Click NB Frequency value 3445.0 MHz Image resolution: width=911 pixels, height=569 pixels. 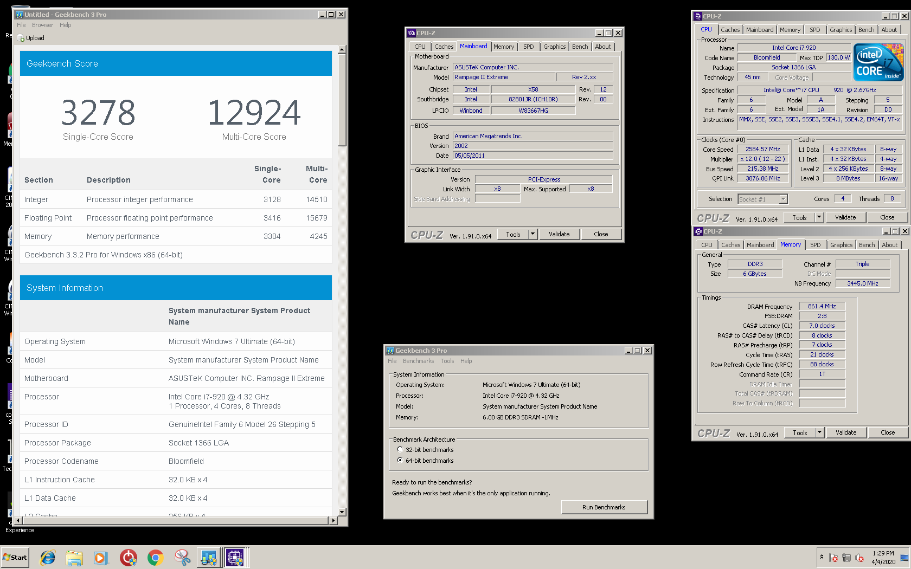pos(862,283)
